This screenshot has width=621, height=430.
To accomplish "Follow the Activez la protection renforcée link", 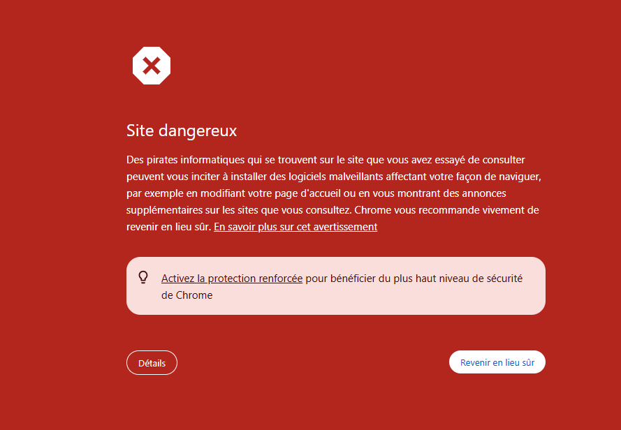I will coord(232,279).
